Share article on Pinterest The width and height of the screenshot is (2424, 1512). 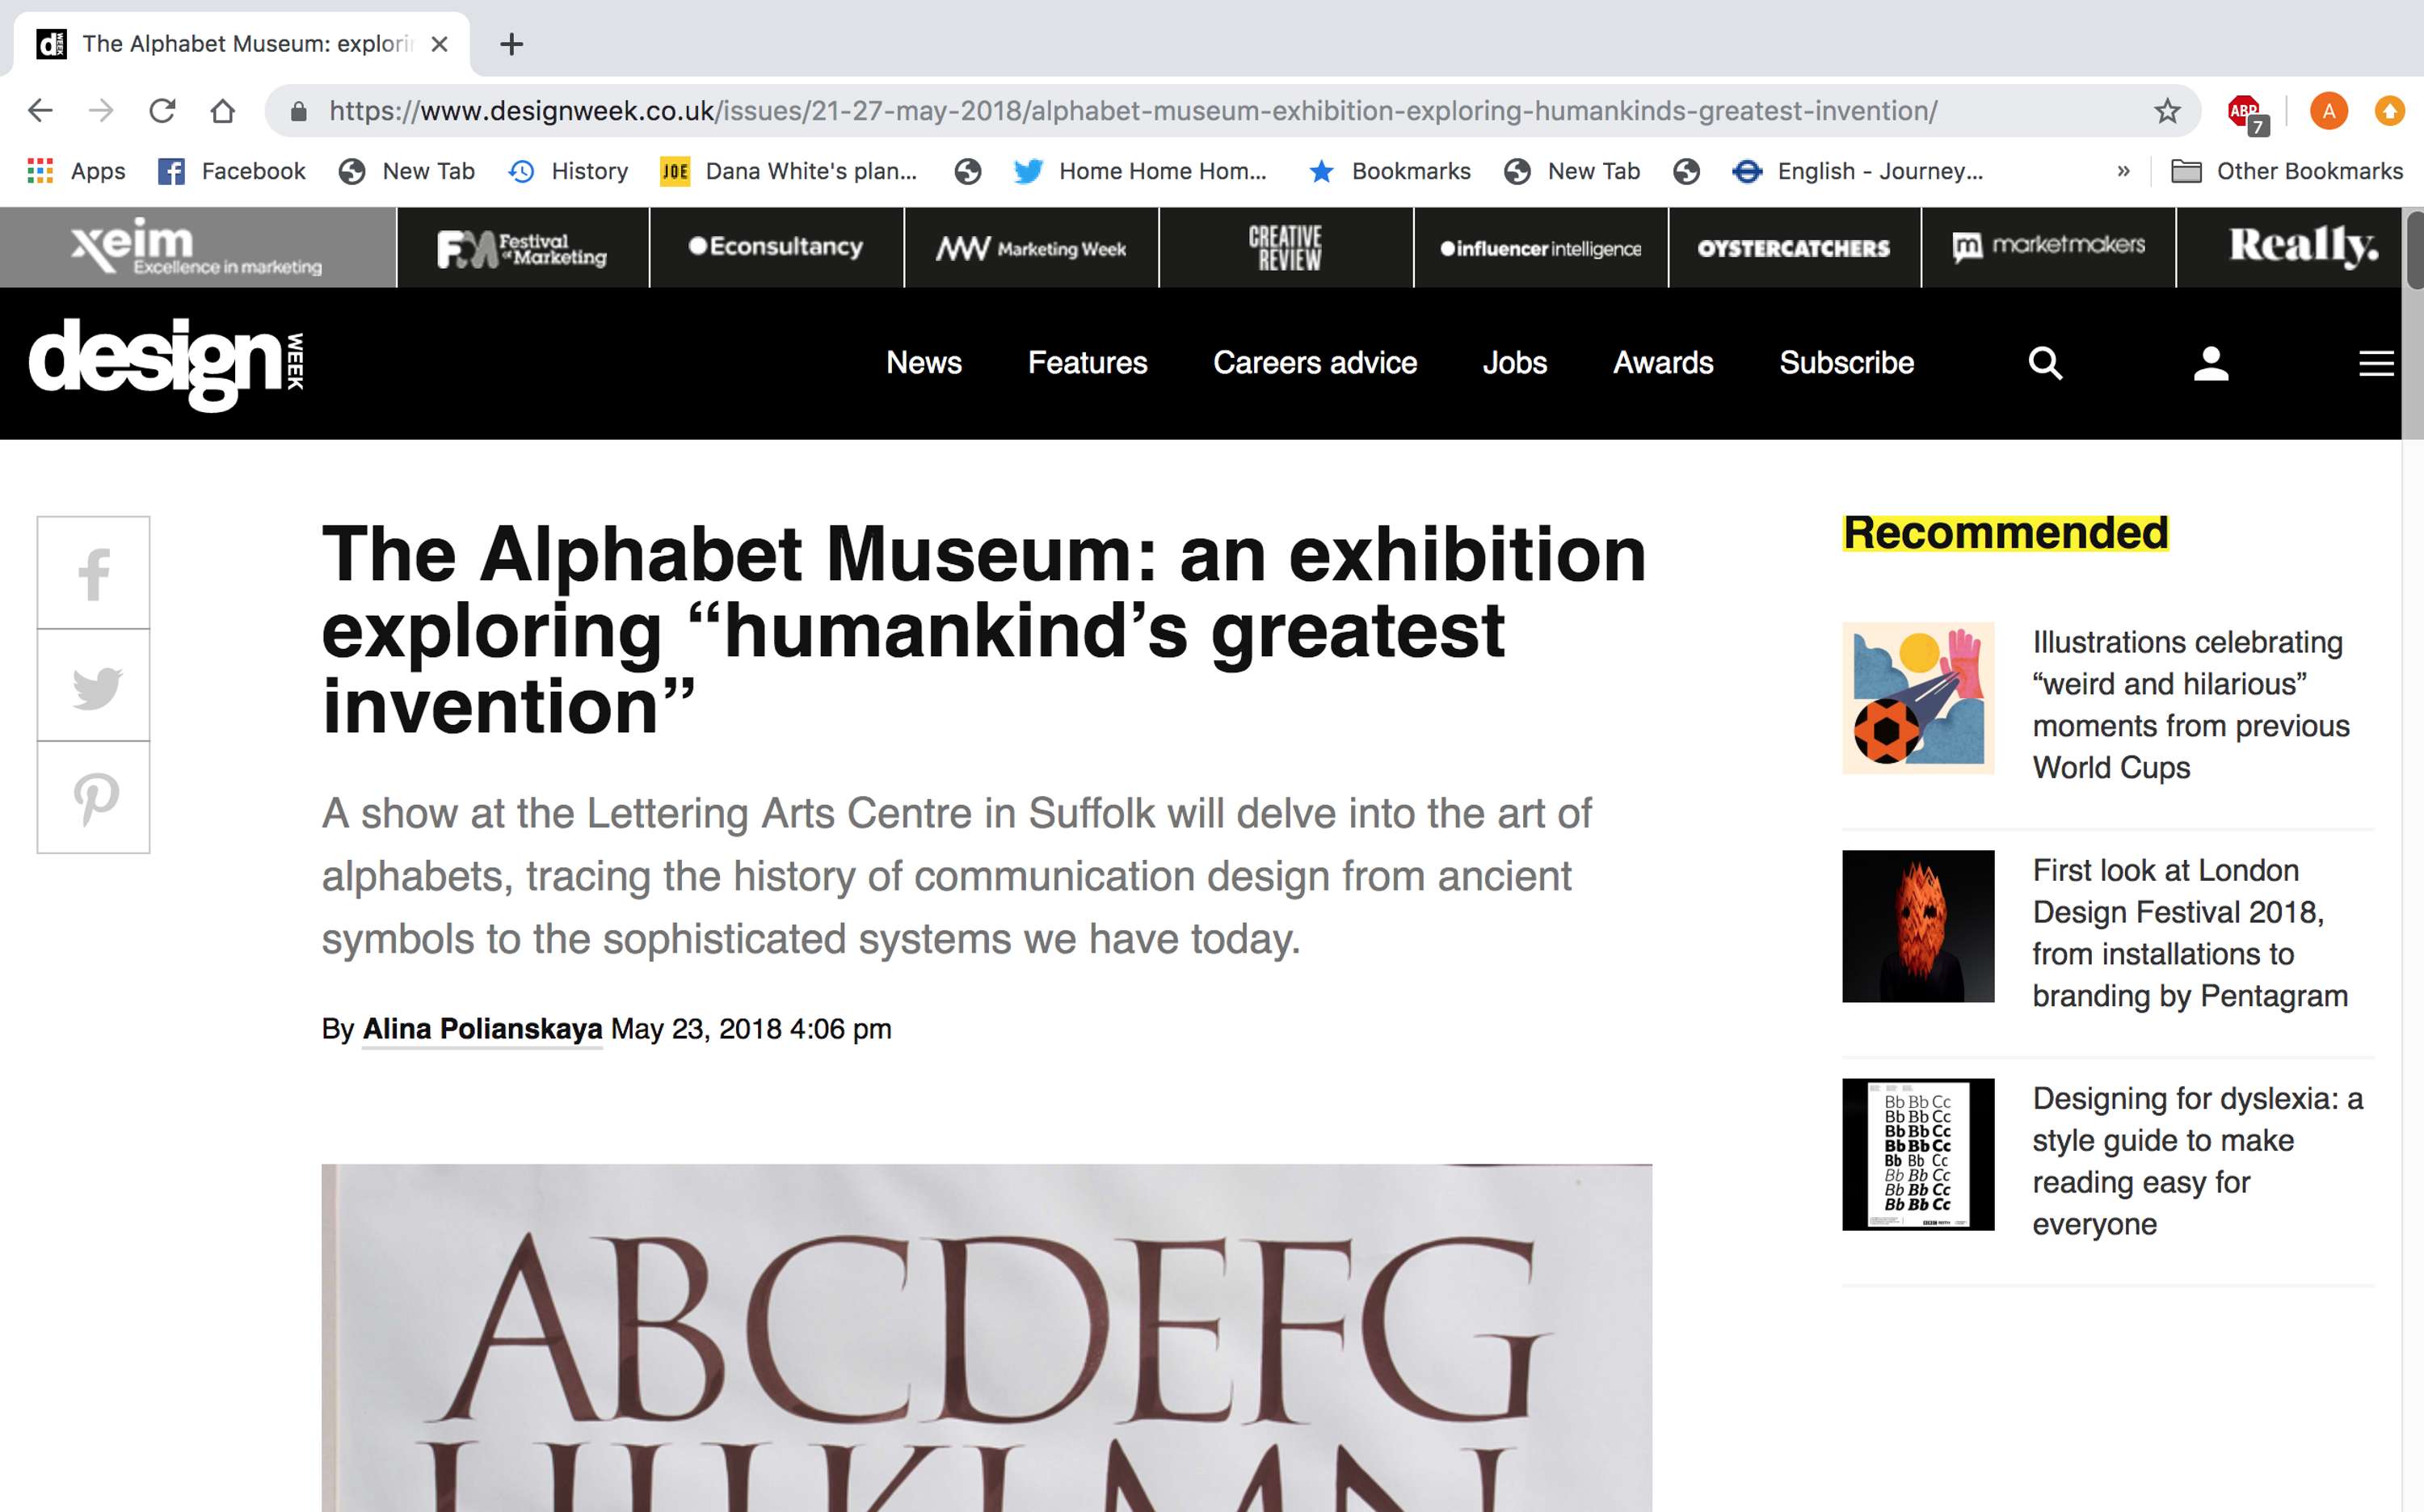pyautogui.click(x=94, y=798)
